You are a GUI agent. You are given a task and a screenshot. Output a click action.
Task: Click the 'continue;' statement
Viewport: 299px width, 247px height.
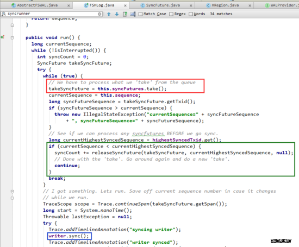pos(67,166)
